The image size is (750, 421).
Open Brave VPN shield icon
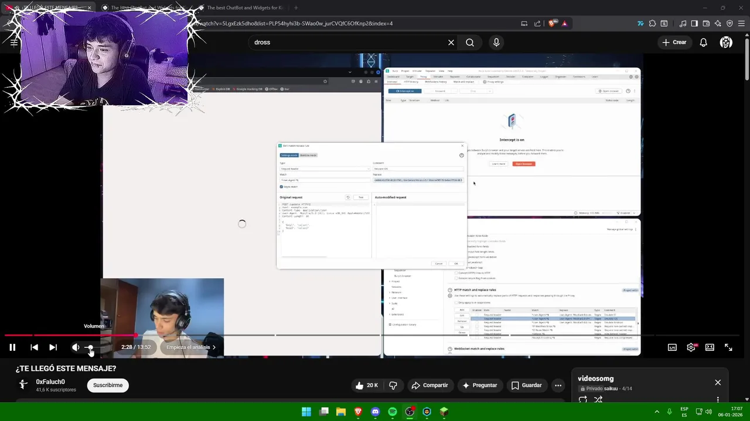[x=729, y=23]
